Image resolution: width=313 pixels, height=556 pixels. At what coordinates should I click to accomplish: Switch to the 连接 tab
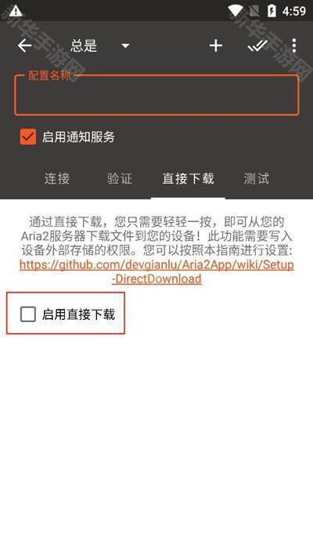pos(57,178)
